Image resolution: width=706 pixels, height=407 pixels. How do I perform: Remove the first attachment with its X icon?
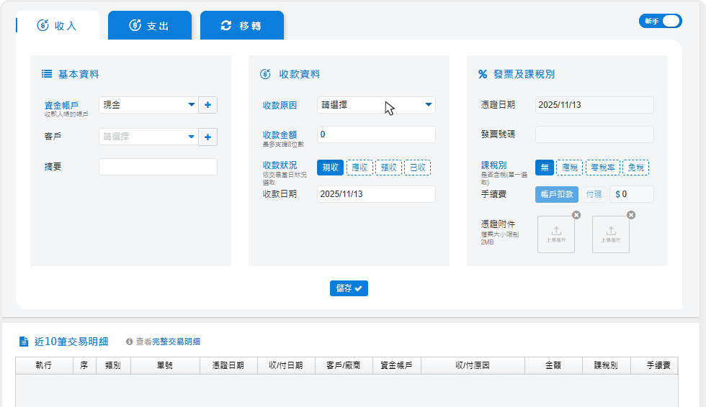[576, 215]
